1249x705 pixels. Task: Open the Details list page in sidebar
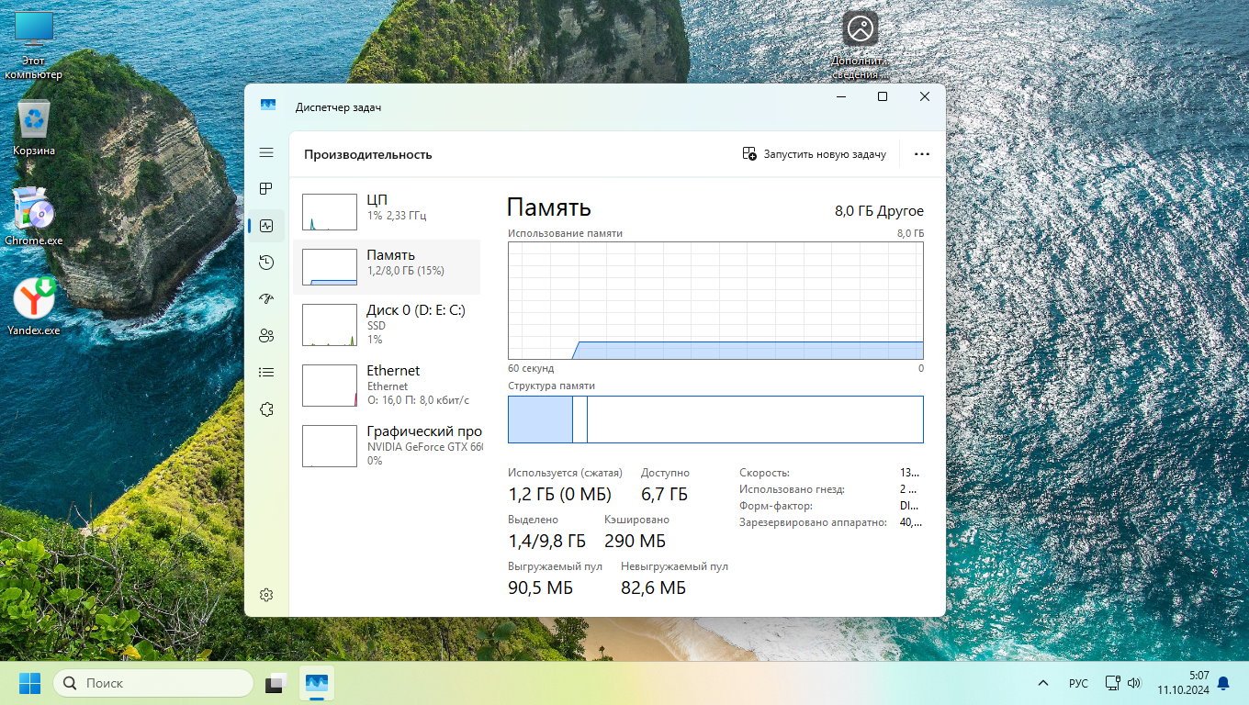[x=266, y=373]
